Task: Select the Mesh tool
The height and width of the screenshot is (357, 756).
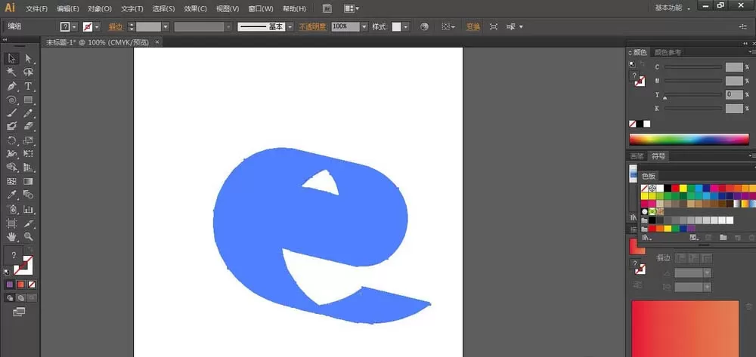Action: (11, 181)
